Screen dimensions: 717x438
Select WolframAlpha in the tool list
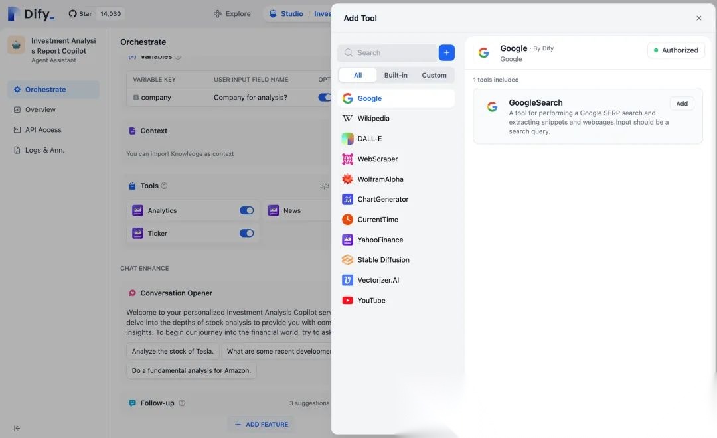click(396, 179)
